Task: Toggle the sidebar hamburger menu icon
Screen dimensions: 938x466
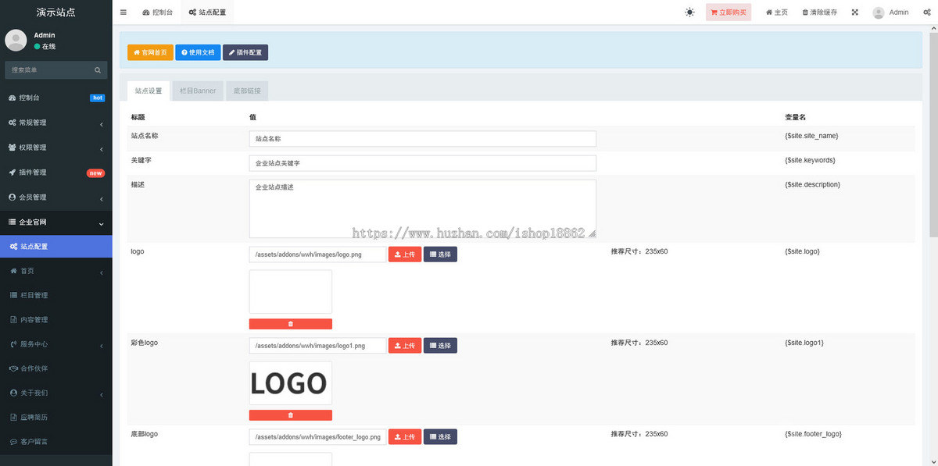Action: [124, 12]
